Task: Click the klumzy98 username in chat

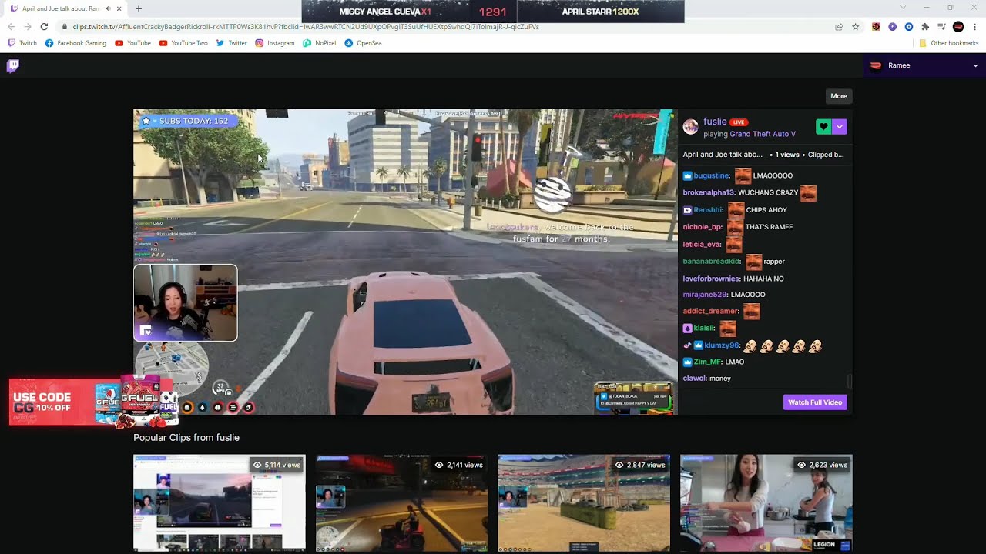Action: point(721,345)
